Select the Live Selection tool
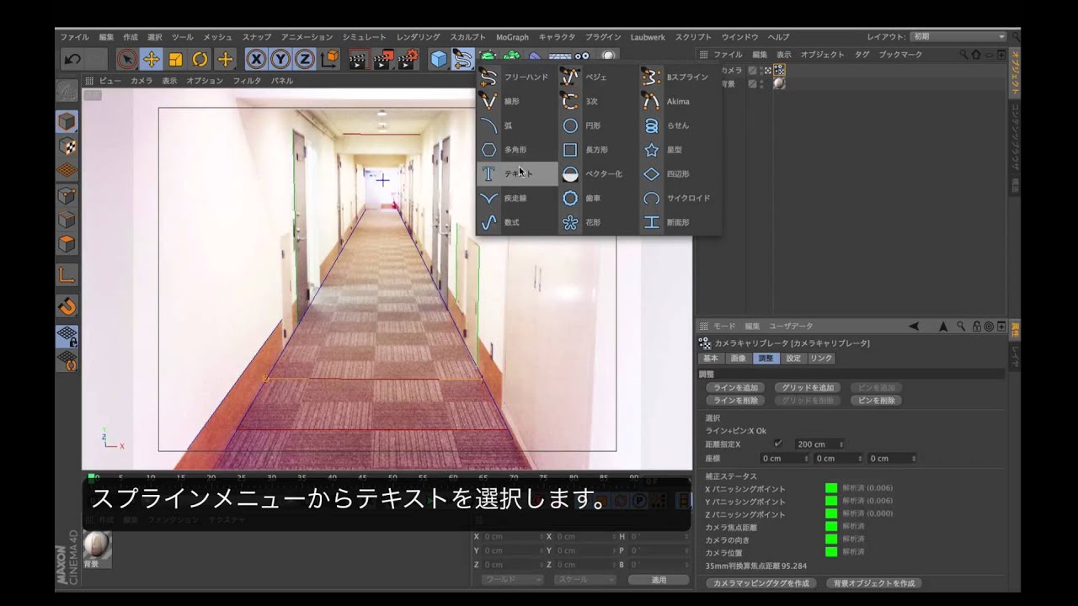Viewport: 1078px width, 606px height. [127, 59]
